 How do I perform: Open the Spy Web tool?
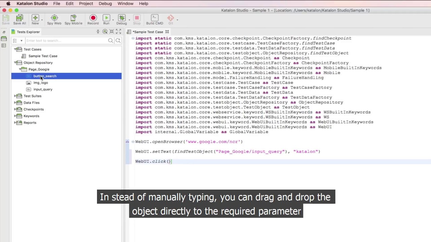(54, 19)
